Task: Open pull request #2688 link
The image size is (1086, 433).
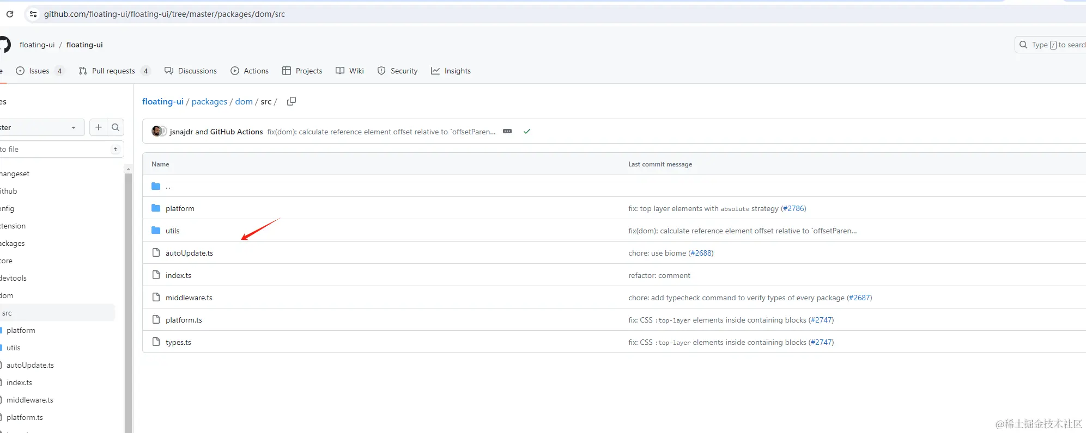Action: pyautogui.click(x=701, y=253)
